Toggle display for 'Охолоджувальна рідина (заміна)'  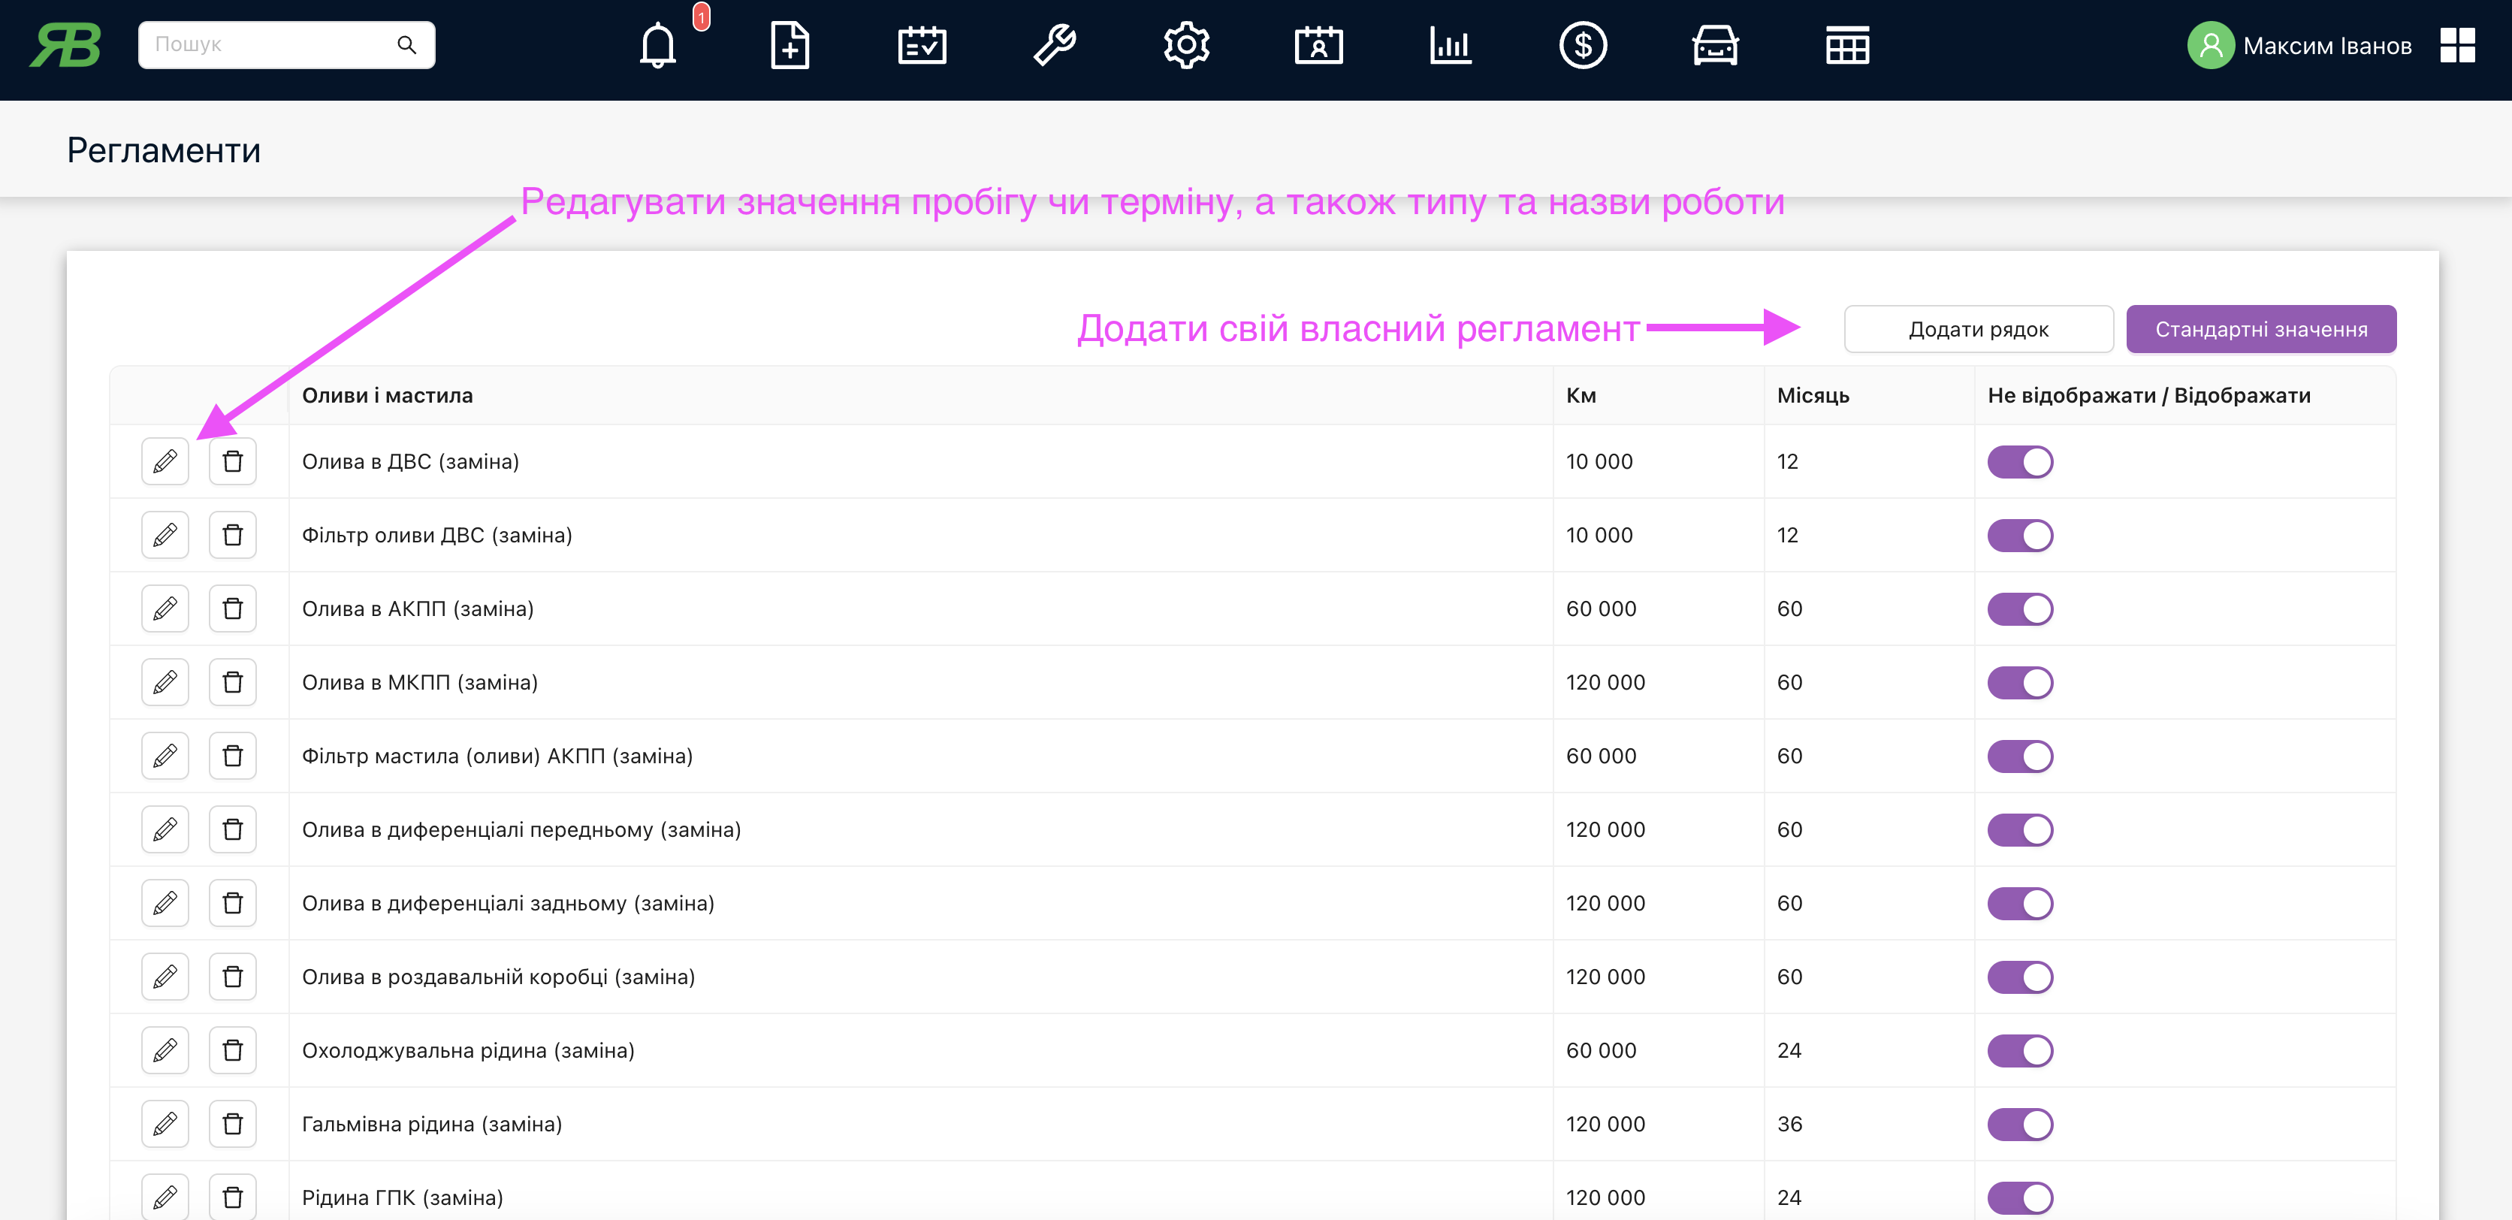tap(2019, 1050)
